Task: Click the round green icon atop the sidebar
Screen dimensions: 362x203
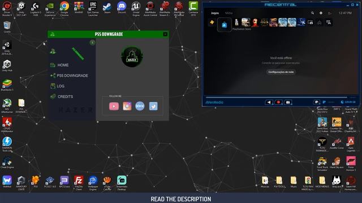Action: (92, 42)
